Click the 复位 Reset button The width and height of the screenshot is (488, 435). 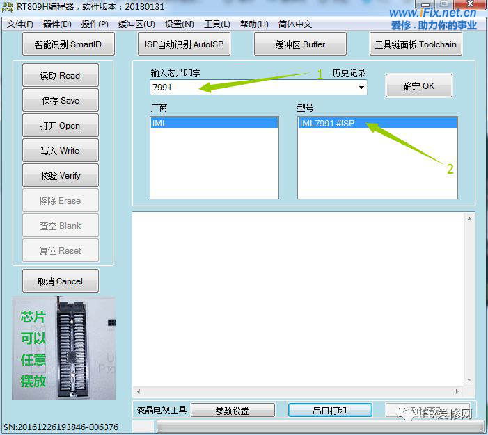coord(61,250)
